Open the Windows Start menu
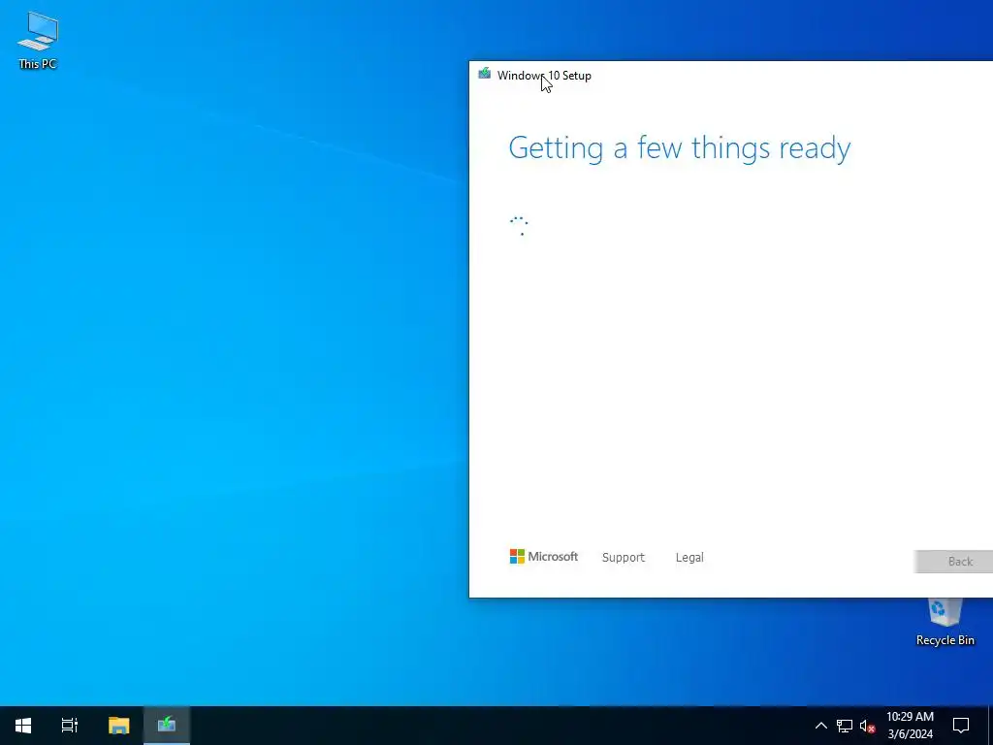This screenshot has width=993, height=745. point(23,726)
